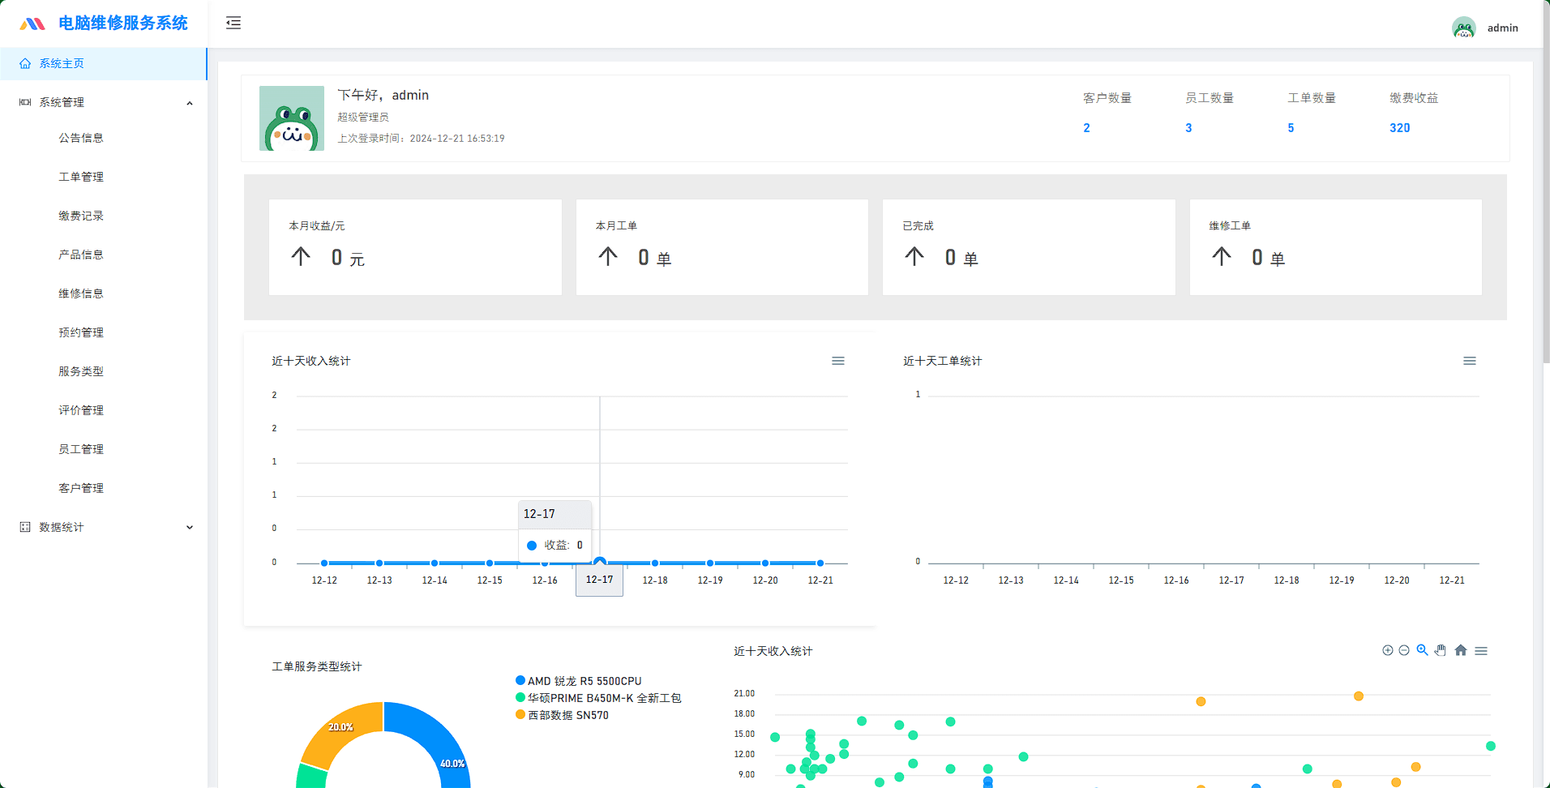Image resolution: width=1550 pixels, height=788 pixels.
Task: Click the 12-21 data point on line chart
Action: click(x=820, y=563)
